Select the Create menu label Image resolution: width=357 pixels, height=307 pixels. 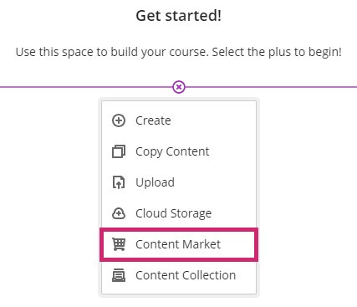tap(153, 120)
